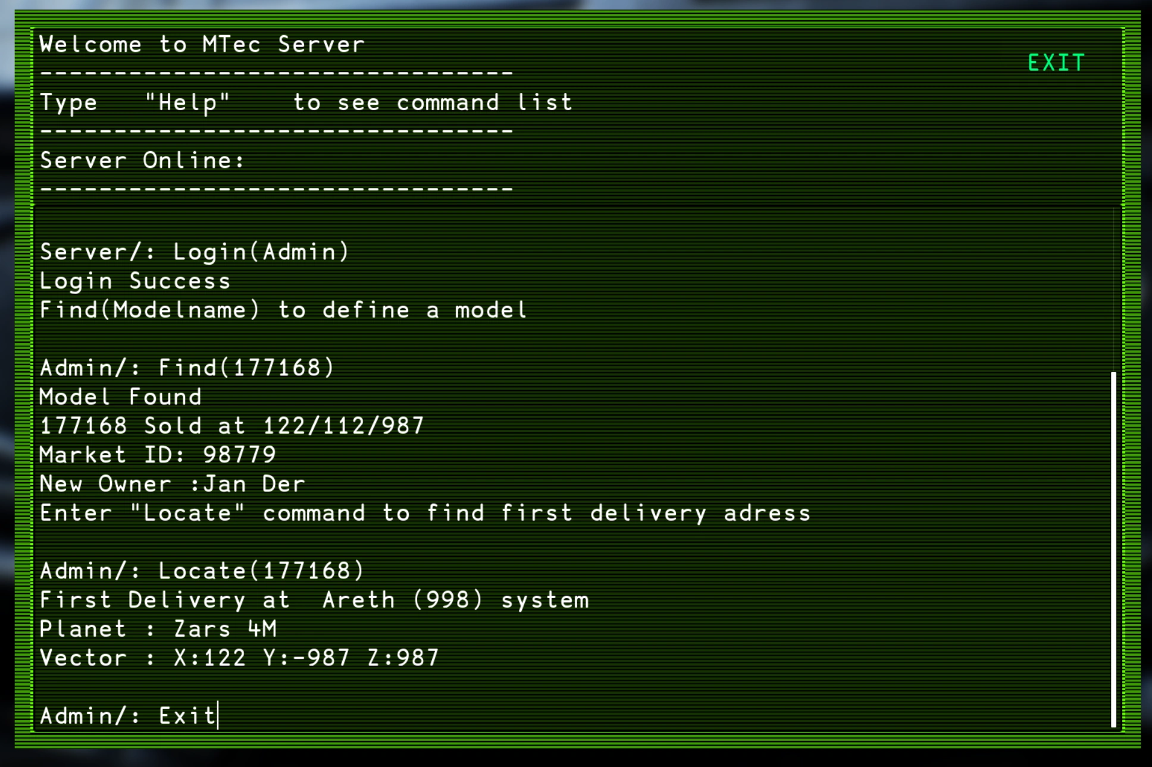1152x767 pixels.
Task: Click the "New Owner :Jan Der" line
Action: coord(172,484)
